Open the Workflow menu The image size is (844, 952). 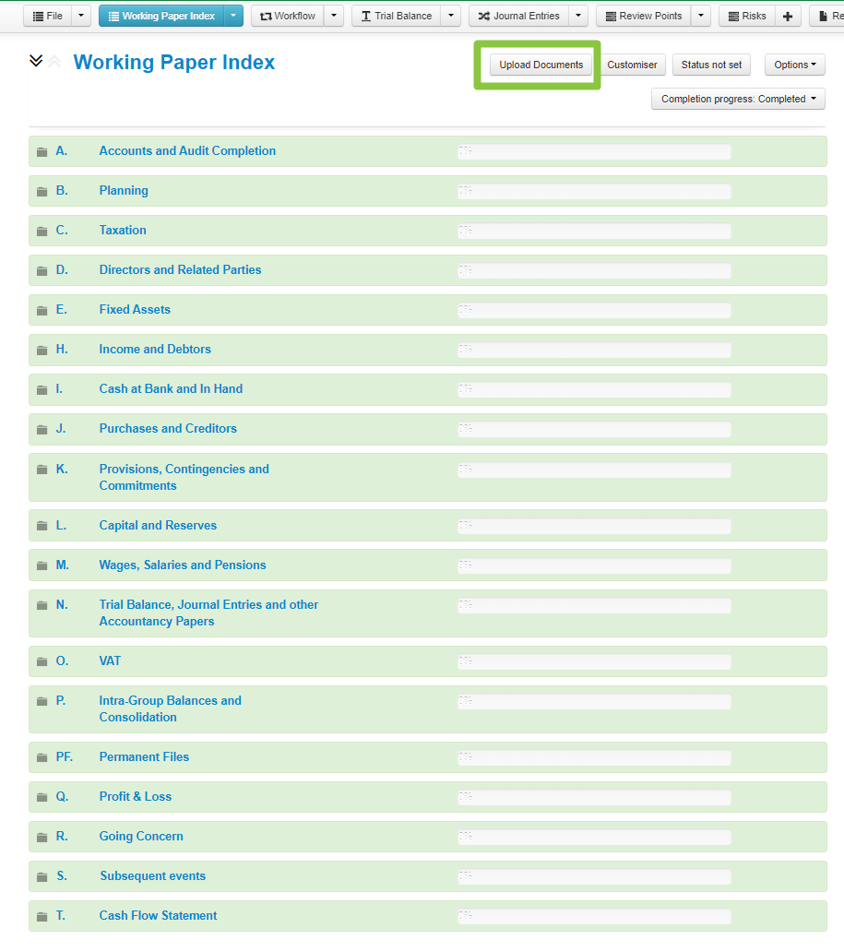click(x=288, y=16)
